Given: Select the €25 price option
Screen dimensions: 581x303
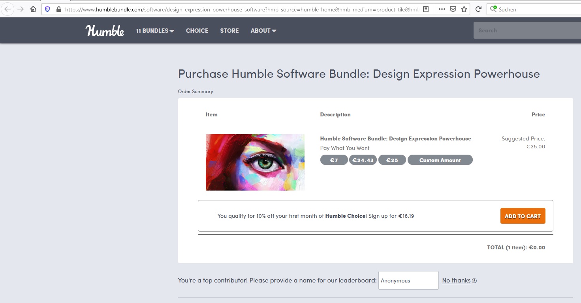Looking at the screenshot, I should (x=392, y=160).
